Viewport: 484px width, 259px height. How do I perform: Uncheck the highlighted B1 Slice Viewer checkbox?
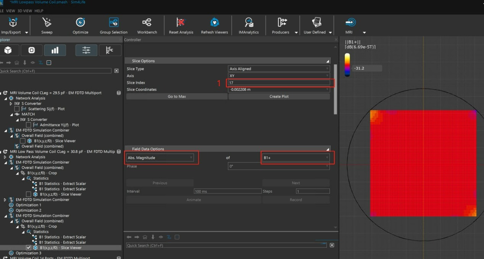tap(28, 248)
